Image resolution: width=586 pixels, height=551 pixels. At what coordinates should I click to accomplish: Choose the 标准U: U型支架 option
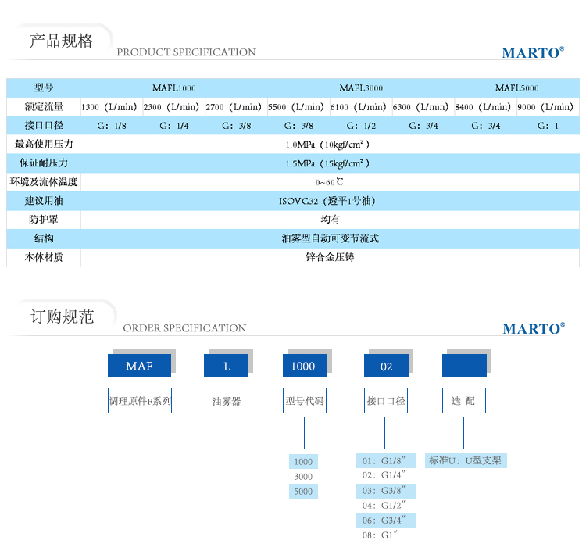466,460
